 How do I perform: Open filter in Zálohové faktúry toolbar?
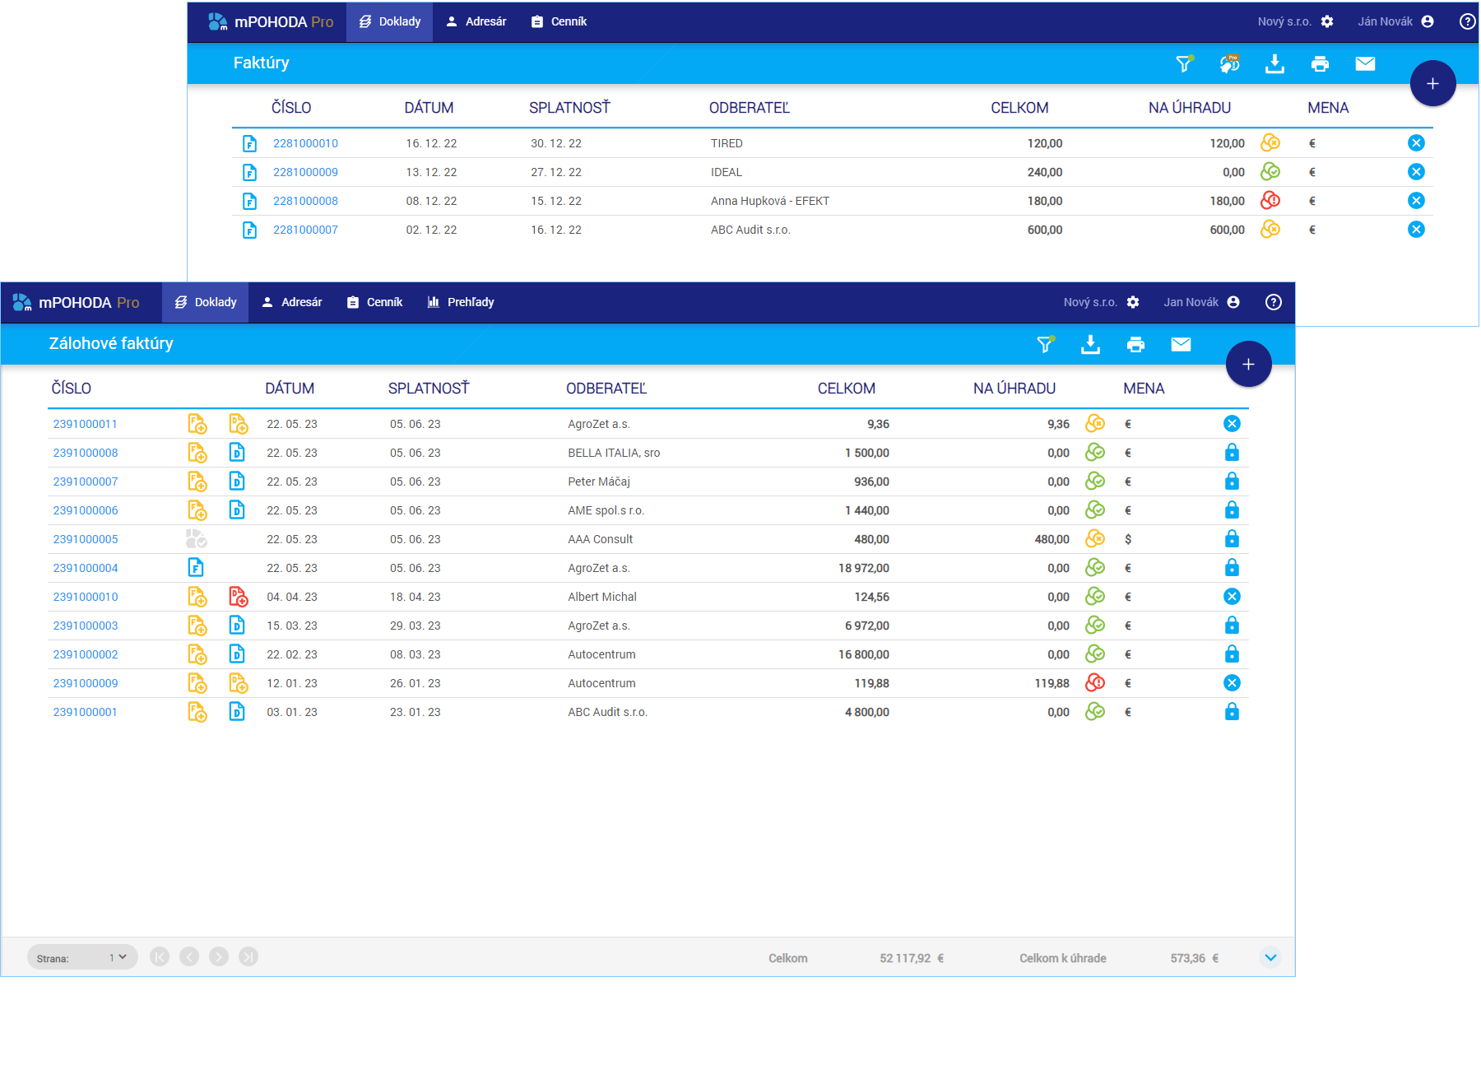coord(1045,344)
